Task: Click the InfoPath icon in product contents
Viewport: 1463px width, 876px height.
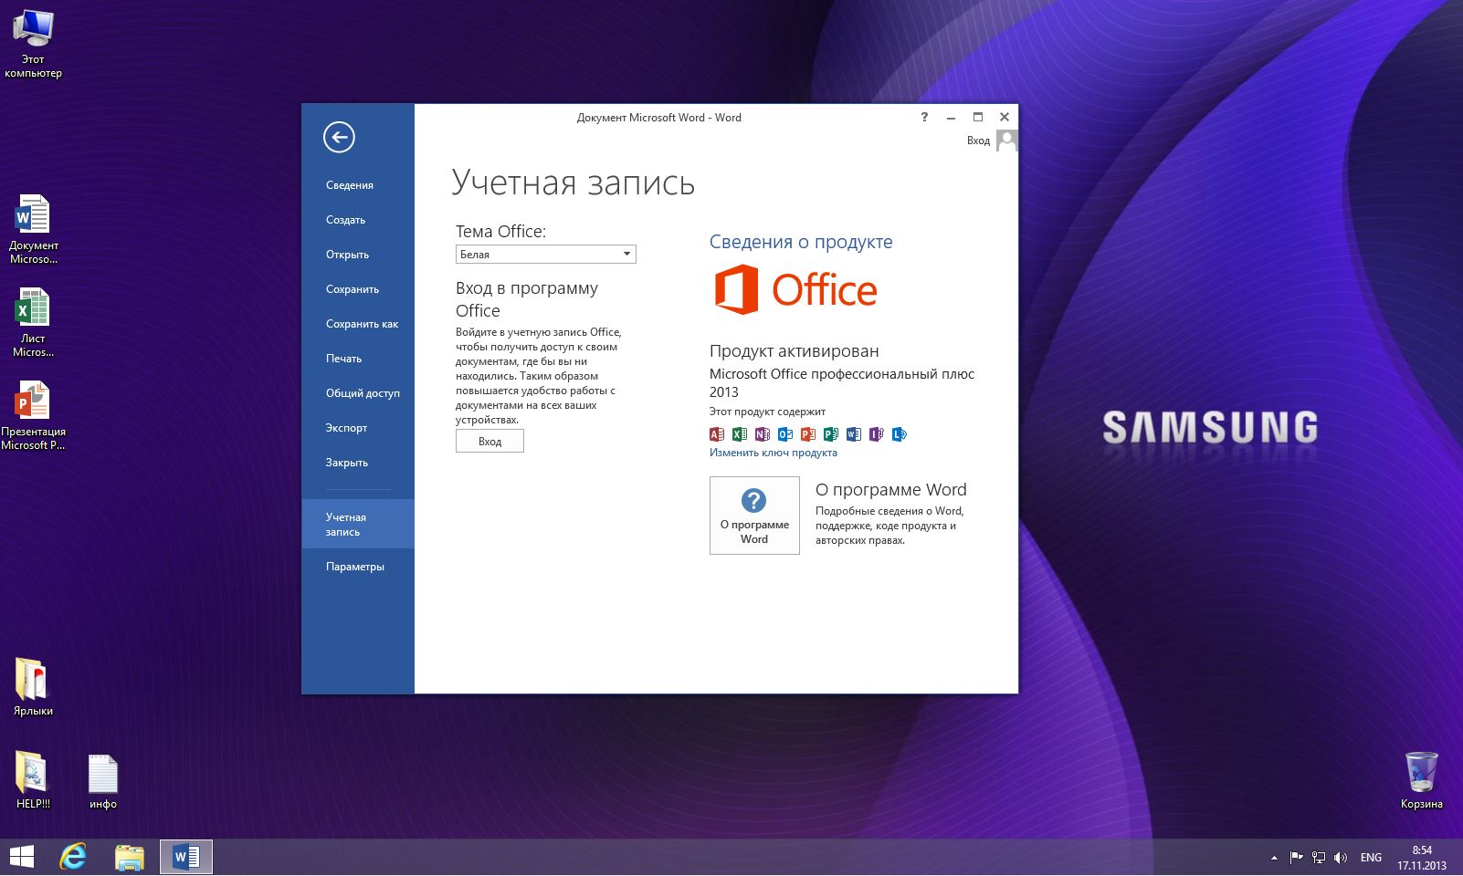Action: [x=877, y=434]
